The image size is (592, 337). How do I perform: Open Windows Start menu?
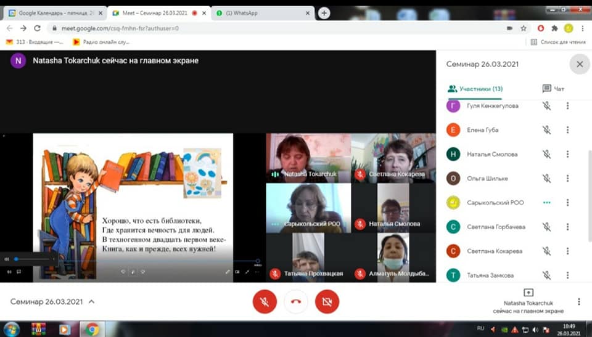(x=12, y=329)
